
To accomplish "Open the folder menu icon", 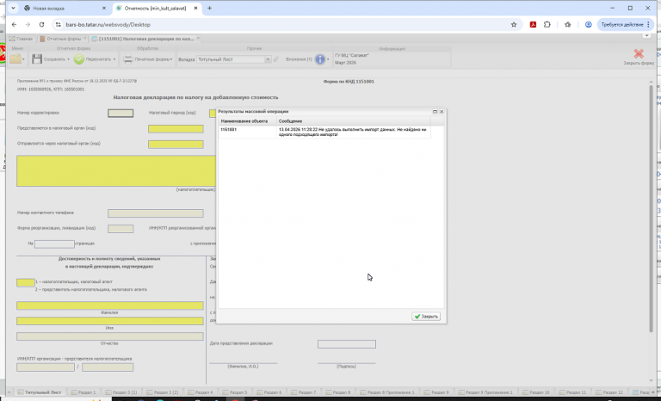I will [x=15, y=59].
